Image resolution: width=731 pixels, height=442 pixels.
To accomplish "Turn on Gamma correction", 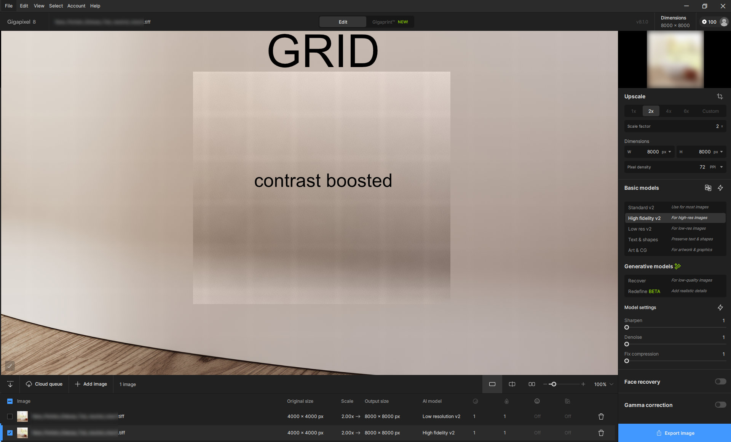I will (720, 405).
